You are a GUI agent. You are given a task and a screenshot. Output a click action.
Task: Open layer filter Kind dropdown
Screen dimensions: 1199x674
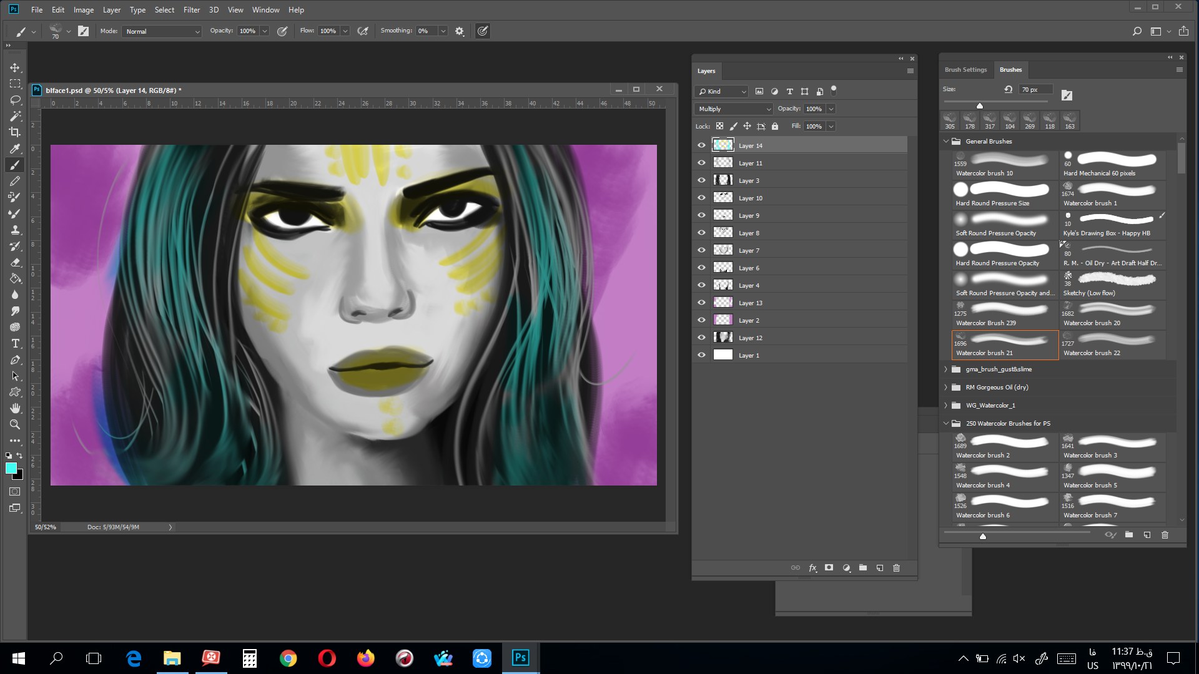[x=721, y=91]
